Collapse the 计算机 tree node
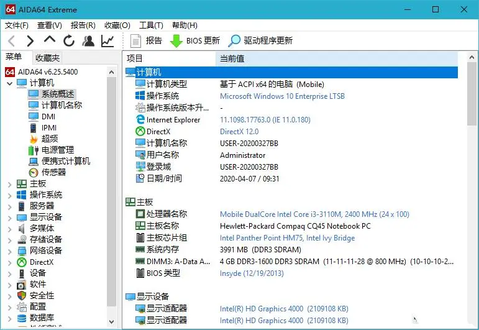The image size is (479, 330). pyautogui.click(x=9, y=83)
